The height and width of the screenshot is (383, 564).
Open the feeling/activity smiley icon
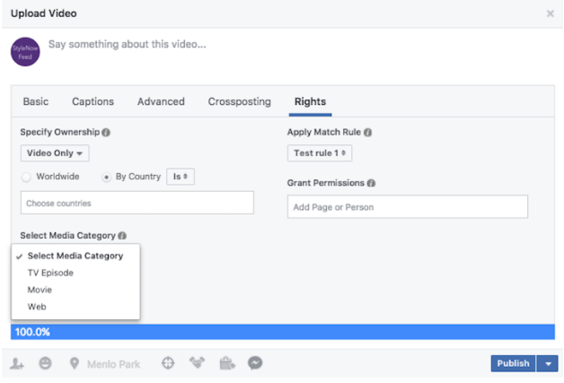coord(45,363)
